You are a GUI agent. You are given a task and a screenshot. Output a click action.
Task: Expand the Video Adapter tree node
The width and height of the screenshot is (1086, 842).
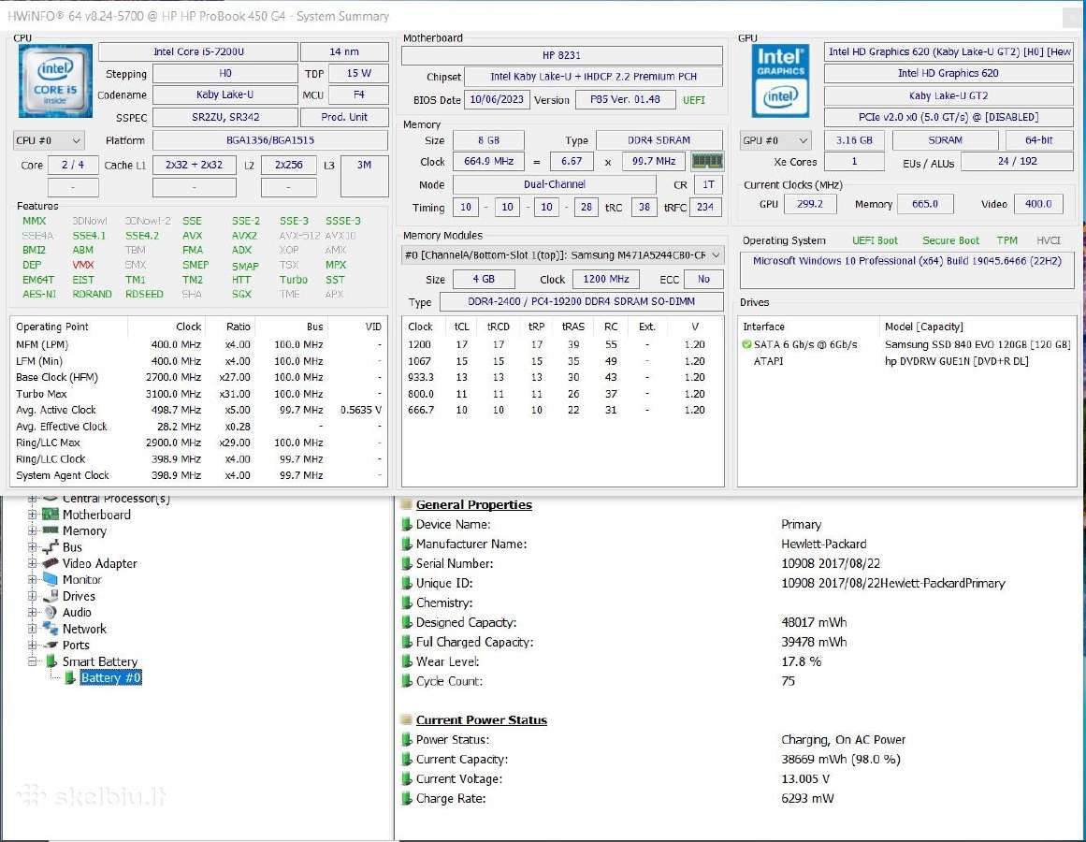coord(32,563)
